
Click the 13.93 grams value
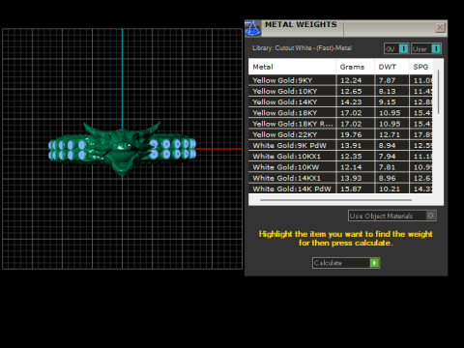coord(351,178)
